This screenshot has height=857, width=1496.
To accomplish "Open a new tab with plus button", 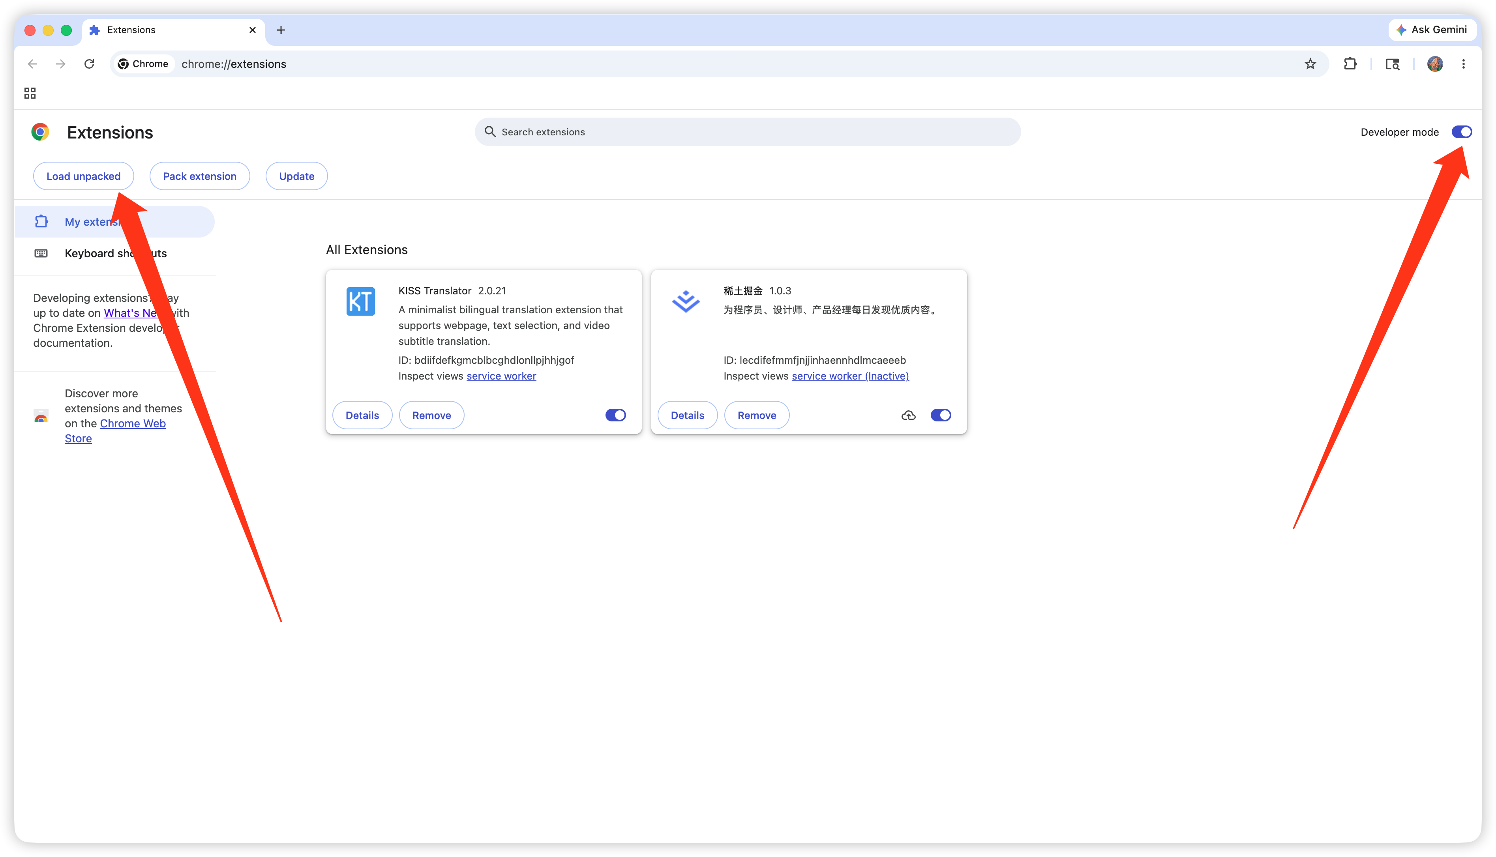I will [x=281, y=30].
